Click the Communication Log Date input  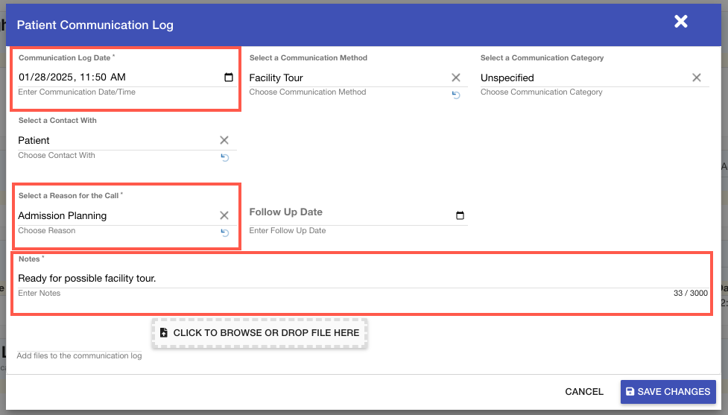112,77
